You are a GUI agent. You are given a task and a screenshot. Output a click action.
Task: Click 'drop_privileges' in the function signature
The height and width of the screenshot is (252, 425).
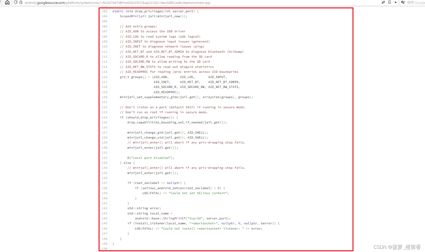pyautogui.click(x=149, y=11)
